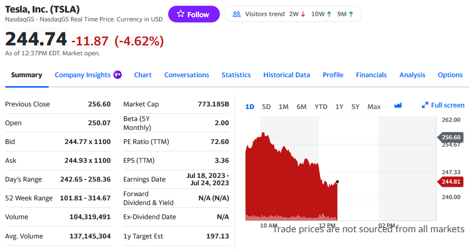The width and height of the screenshot is (469, 251).
Task: Click the Visitors trend pill
Action: (293, 14)
